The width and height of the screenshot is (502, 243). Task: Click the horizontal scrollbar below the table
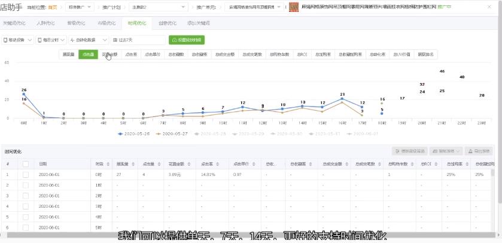(251, 235)
